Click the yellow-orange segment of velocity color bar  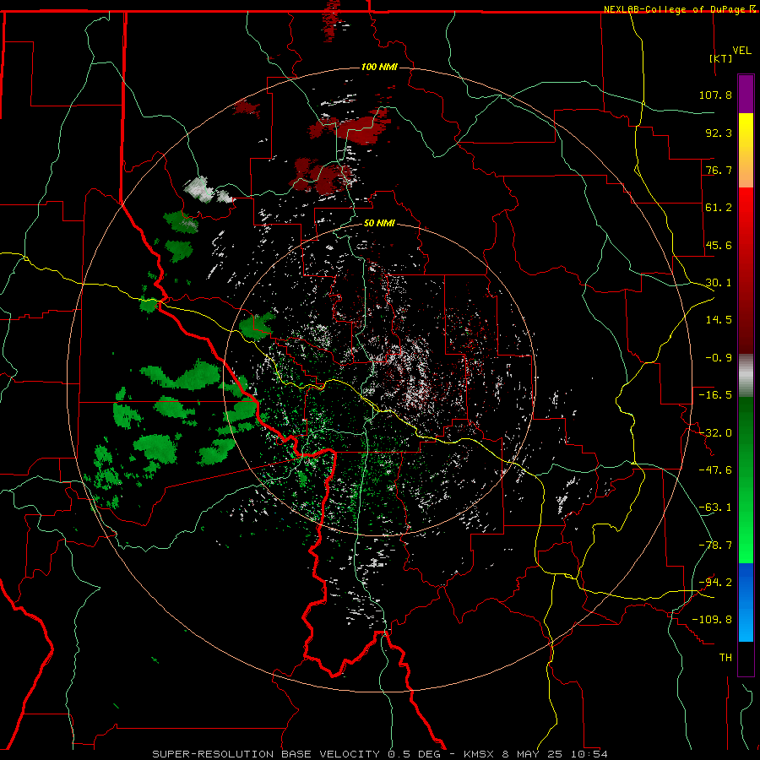tap(746, 150)
